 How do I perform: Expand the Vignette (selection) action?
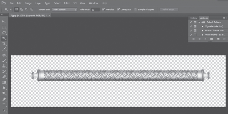click(202, 26)
